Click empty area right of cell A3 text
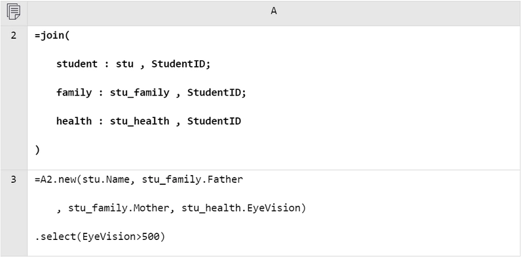This screenshot has height=257, width=524. point(411,213)
